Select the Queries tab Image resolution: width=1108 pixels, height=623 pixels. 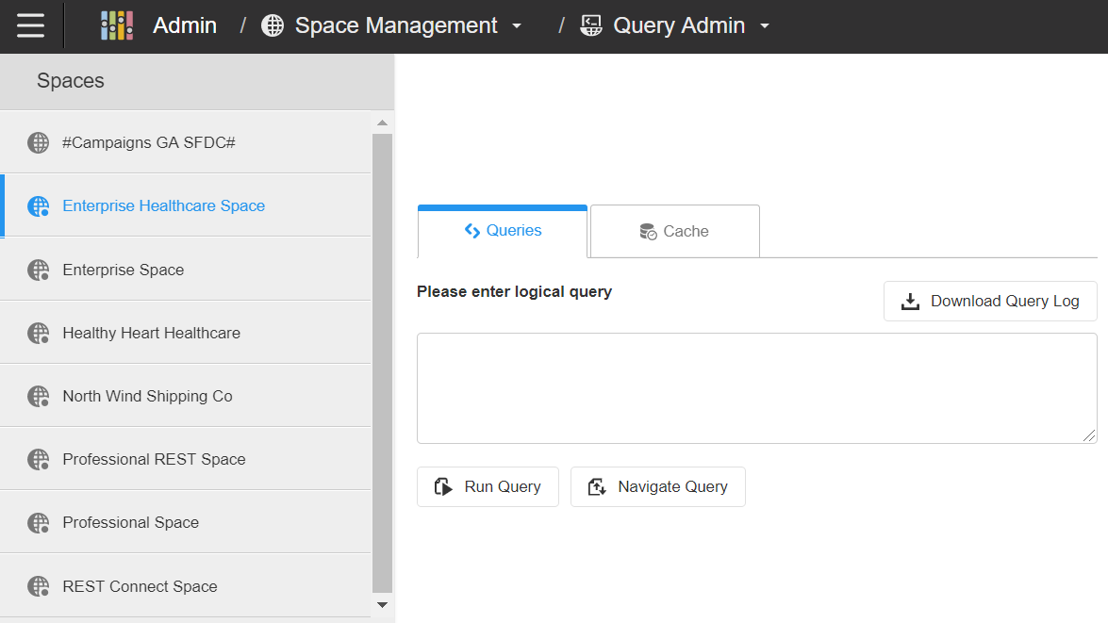[503, 231]
